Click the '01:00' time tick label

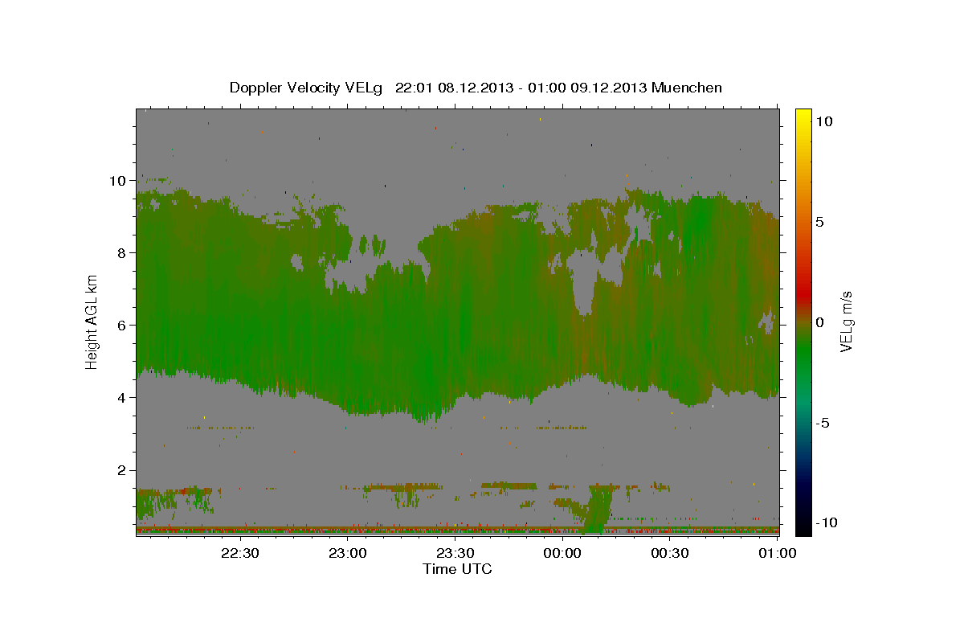coord(778,553)
